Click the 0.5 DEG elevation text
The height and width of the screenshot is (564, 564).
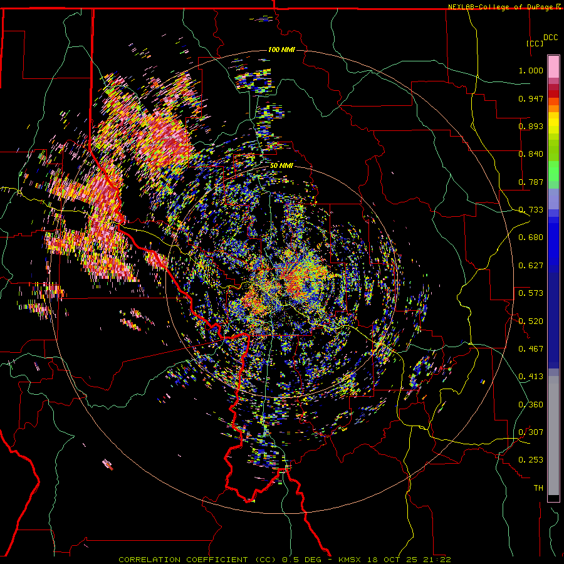pos(303,560)
